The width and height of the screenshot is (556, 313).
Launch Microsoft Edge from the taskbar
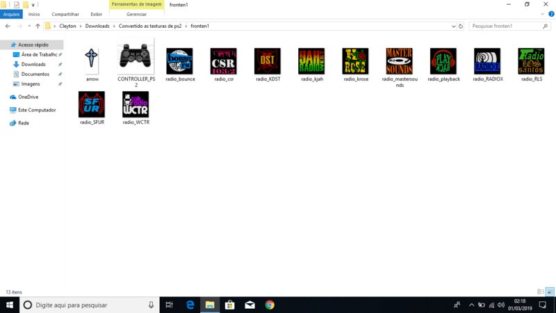190,305
